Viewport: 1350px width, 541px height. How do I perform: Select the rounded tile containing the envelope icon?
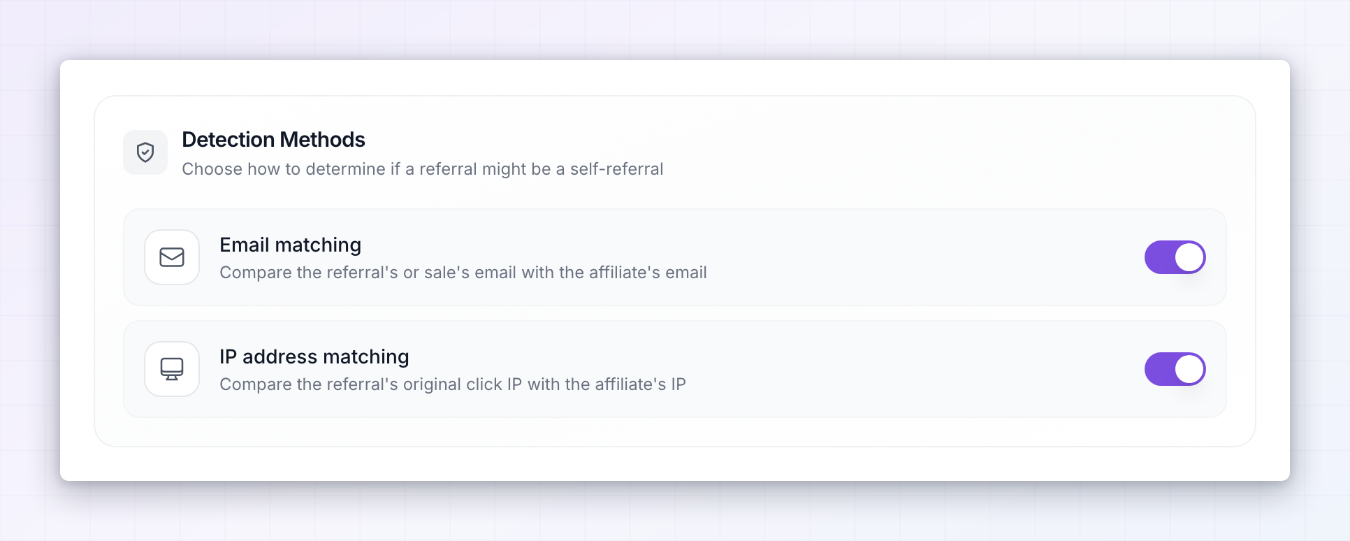172,257
